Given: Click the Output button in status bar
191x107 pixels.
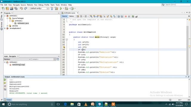Looking at the screenshot, I should click(7, 100).
